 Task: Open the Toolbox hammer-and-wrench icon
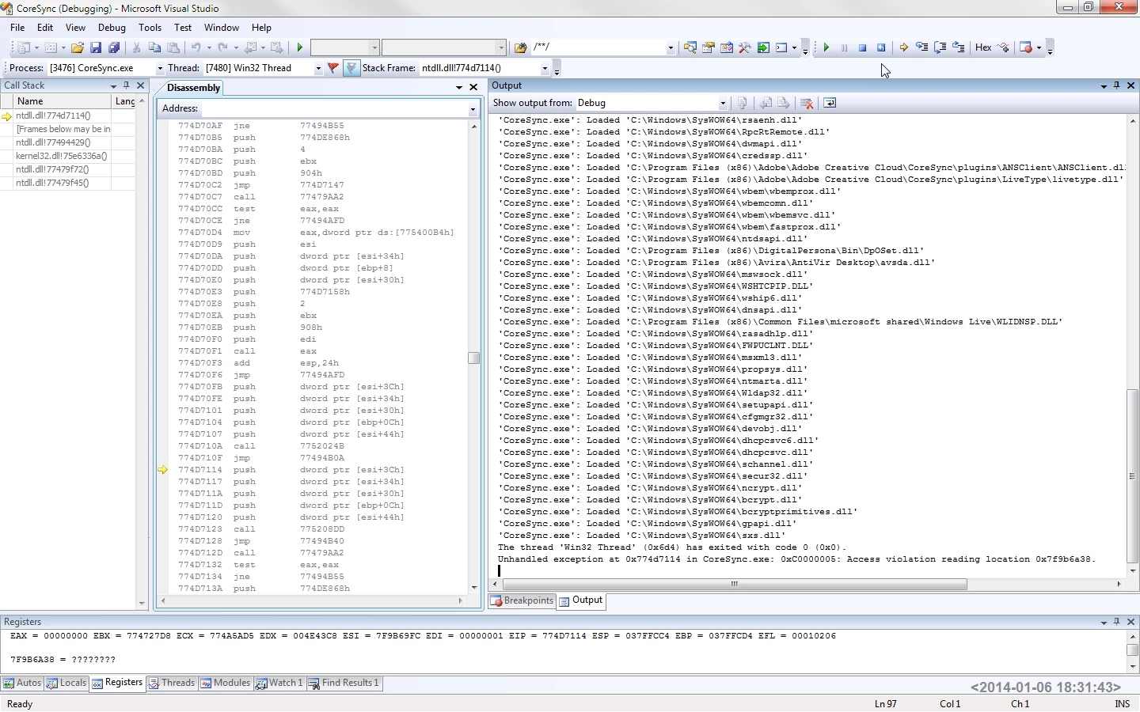click(x=745, y=47)
